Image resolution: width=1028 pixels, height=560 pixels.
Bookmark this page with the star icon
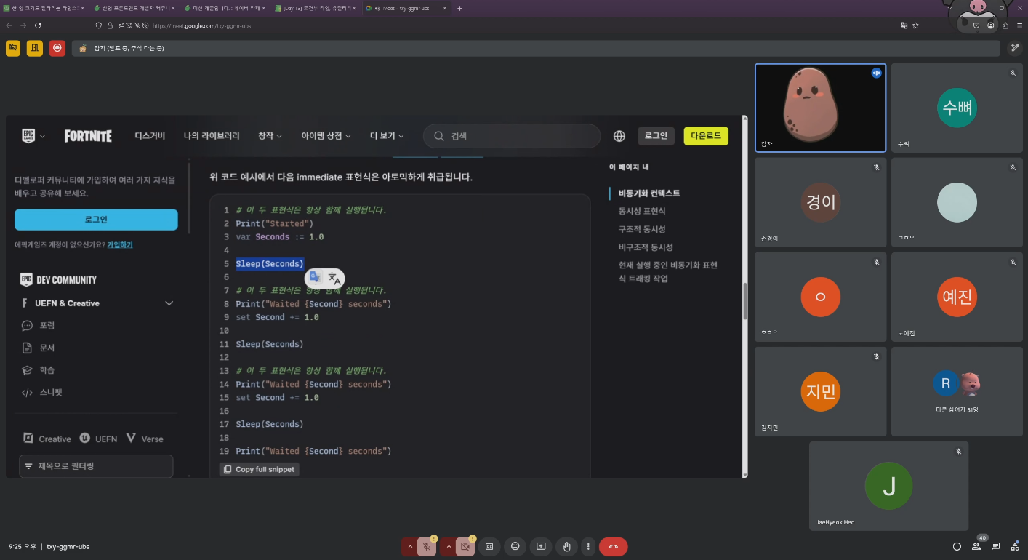[916, 25]
